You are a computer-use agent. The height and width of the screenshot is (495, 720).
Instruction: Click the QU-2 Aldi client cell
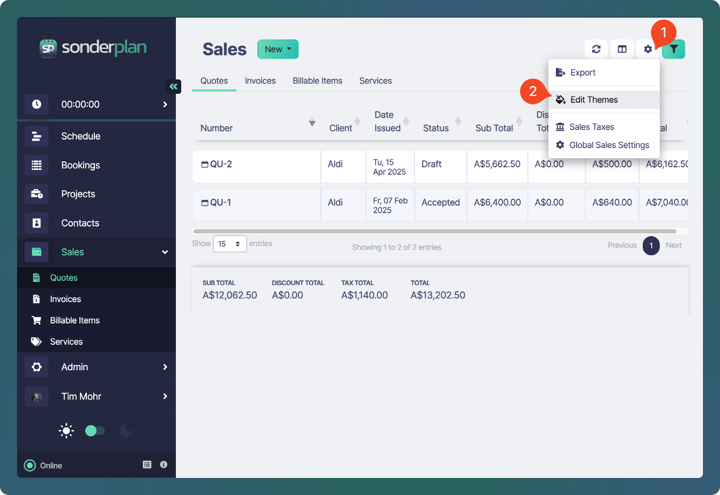pos(343,167)
